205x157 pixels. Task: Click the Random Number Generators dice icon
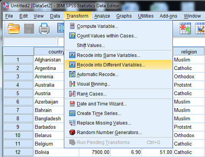coord(72,132)
